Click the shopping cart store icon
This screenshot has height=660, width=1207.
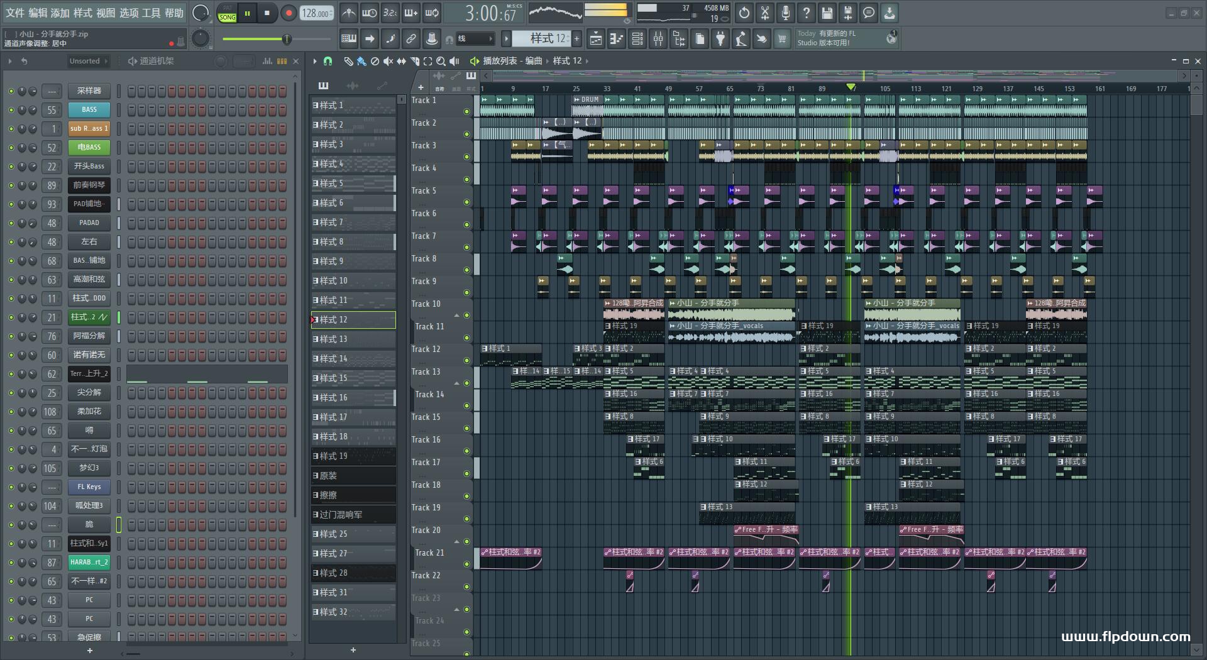tap(781, 39)
